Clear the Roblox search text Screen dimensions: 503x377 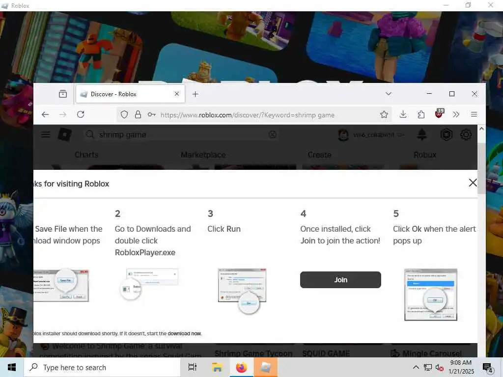click(272, 135)
